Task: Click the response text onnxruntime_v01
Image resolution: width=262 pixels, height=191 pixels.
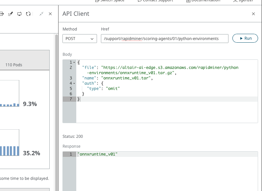Action: tap(98, 154)
